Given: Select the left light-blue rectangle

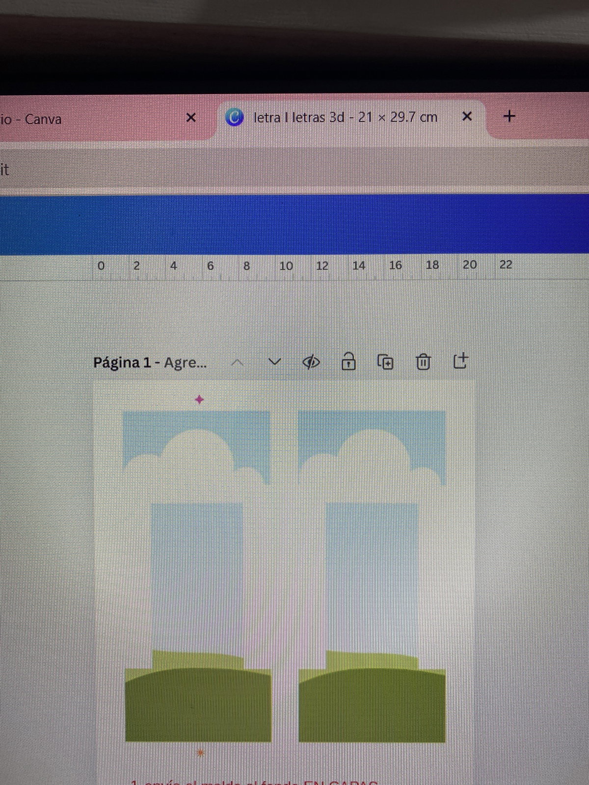Looking at the screenshot, I should click(197, 574).
